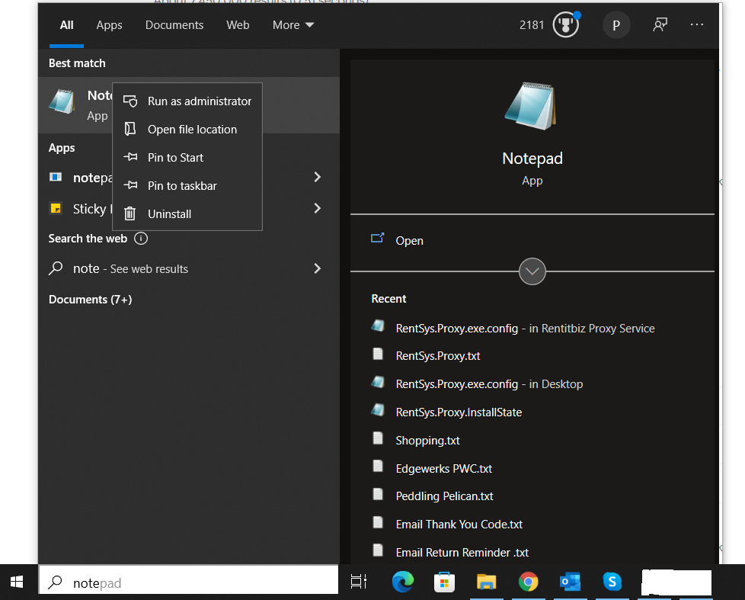The image size is (745, 600).
Task: Expand the Sticky Notes result arrow
Action: 318,208
